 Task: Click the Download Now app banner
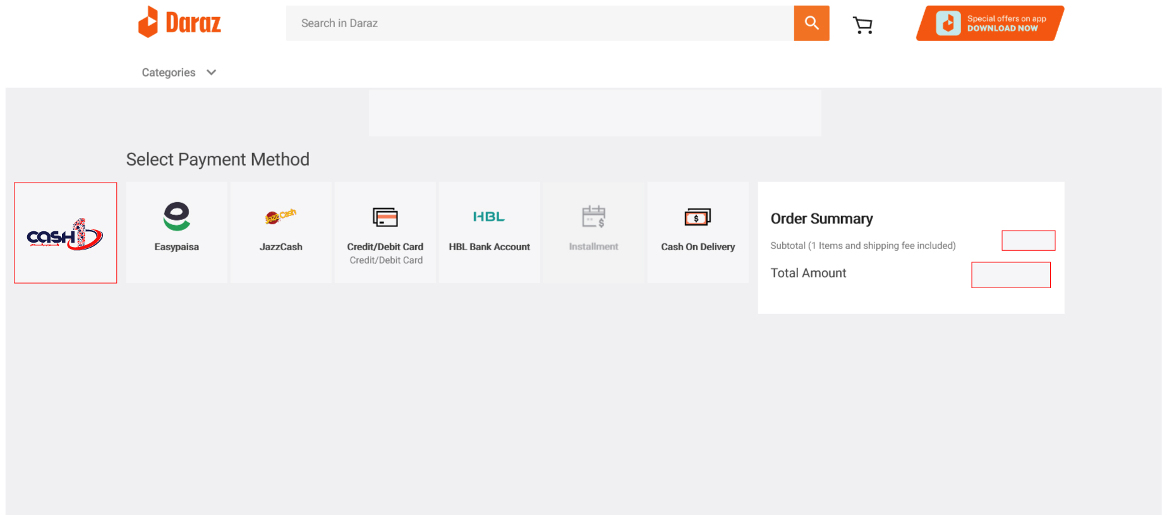point(990,23)
